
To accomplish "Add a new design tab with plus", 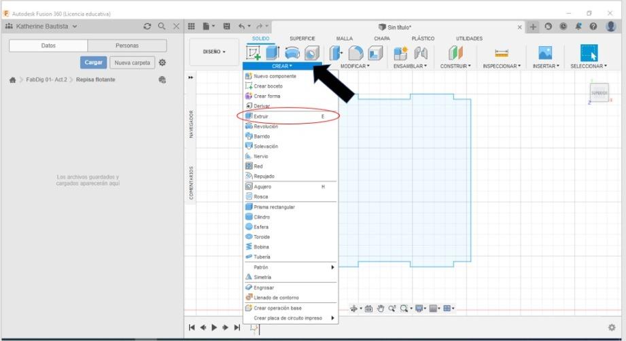I will click(x=533, y=26).
